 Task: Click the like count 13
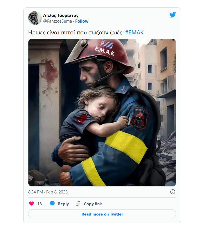click(x=40, y=204)
